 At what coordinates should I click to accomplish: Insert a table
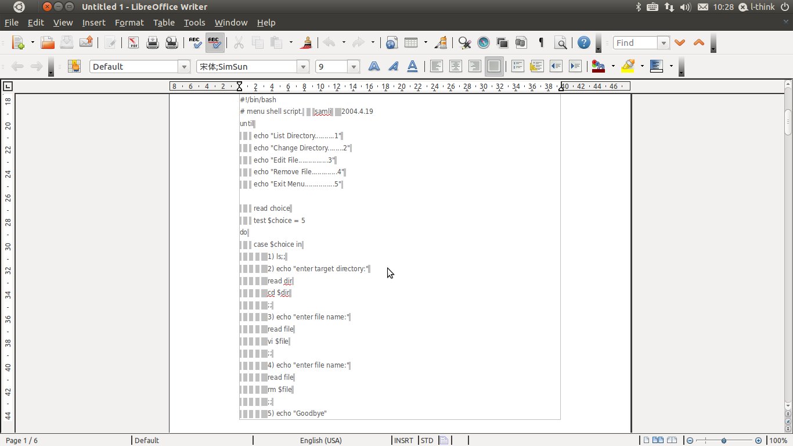(411, 42)
